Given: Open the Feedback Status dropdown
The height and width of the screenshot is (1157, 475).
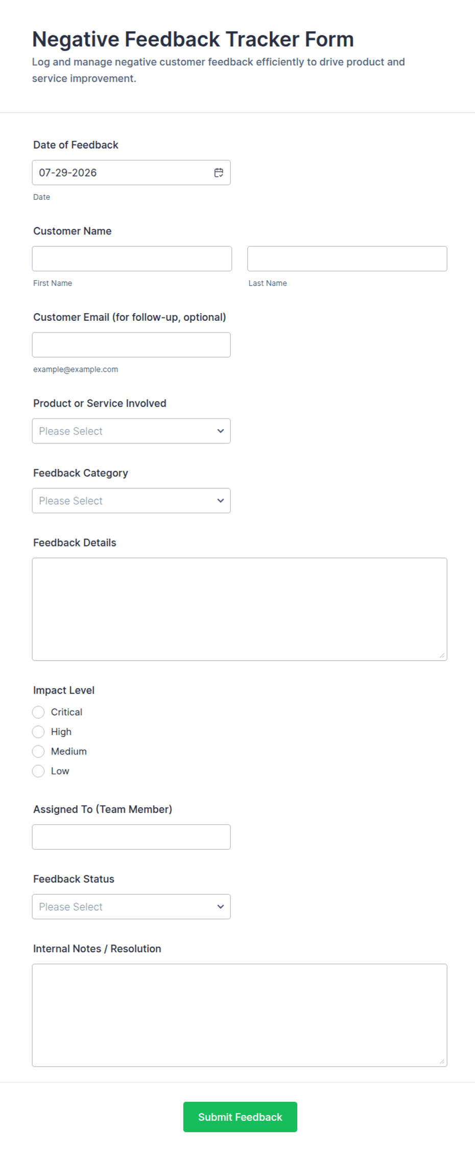Looking at the screenshot, I should coord(131,907).
